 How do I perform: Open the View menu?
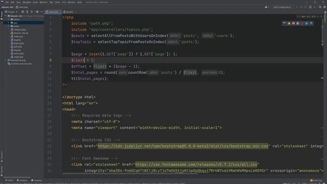[18, 2]
